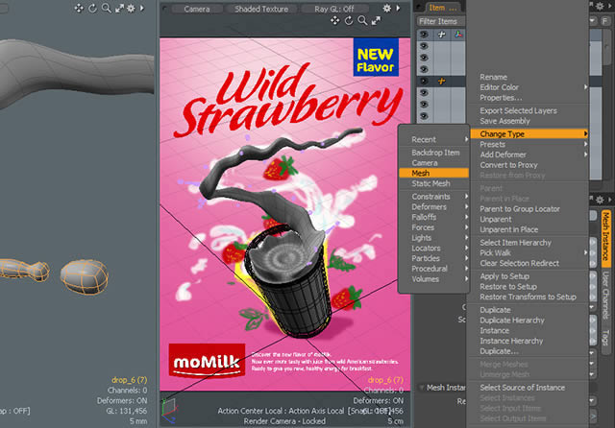Click into the Filter Items field

(440, 21)
